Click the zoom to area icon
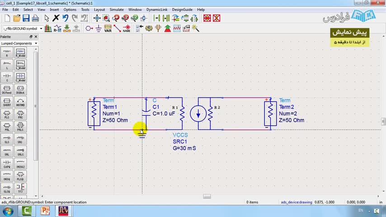Viewport: 386px width, 217px height. pos(106,18)
